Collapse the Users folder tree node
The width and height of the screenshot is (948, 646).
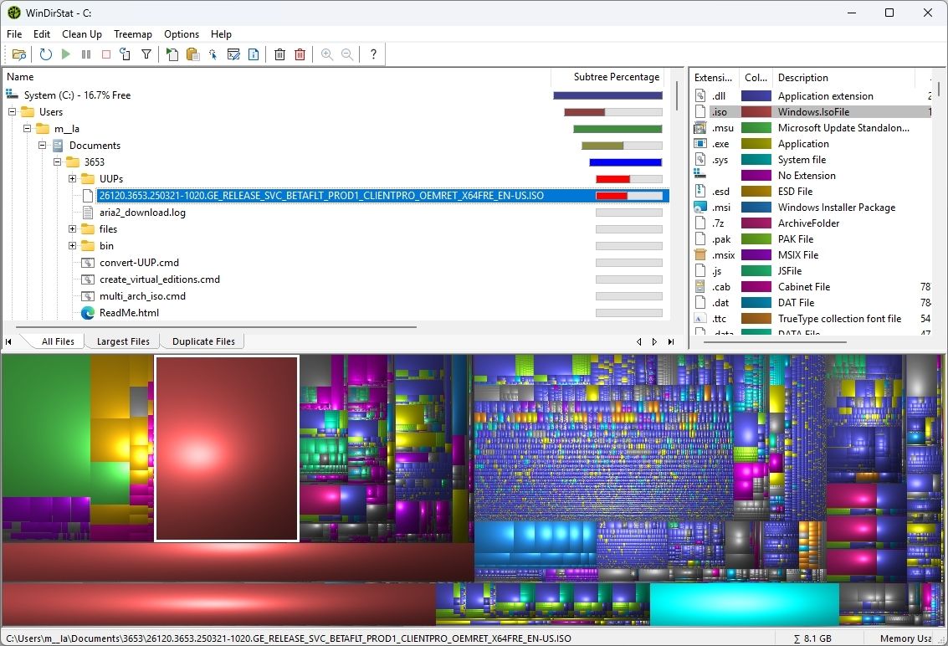coord(13,112)
